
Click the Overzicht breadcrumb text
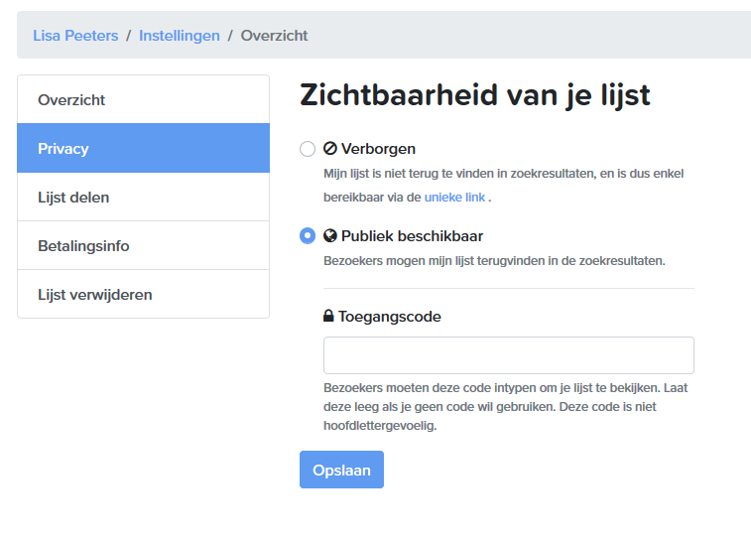coord(274,36)
